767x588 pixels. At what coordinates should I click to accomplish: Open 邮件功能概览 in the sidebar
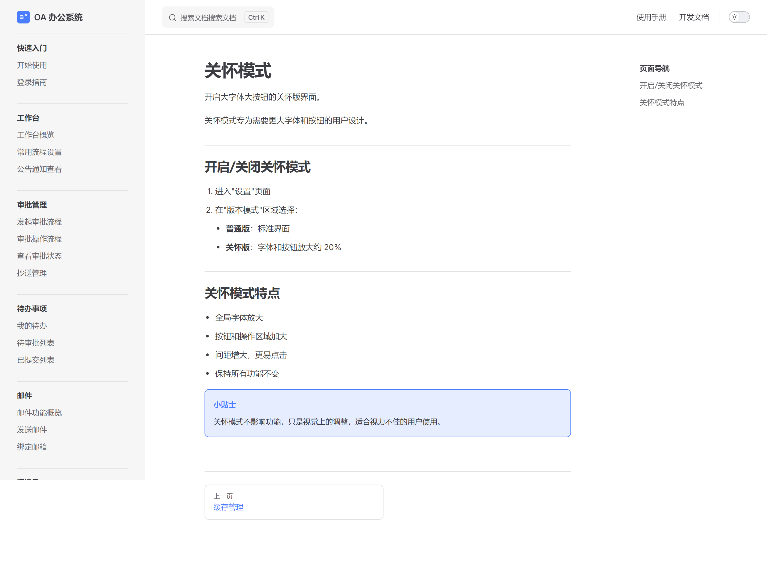[39, 412]
